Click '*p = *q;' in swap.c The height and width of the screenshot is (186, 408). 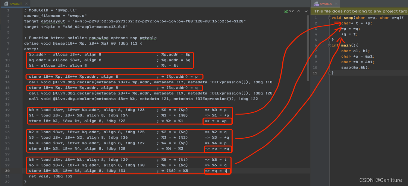(351, 29)
